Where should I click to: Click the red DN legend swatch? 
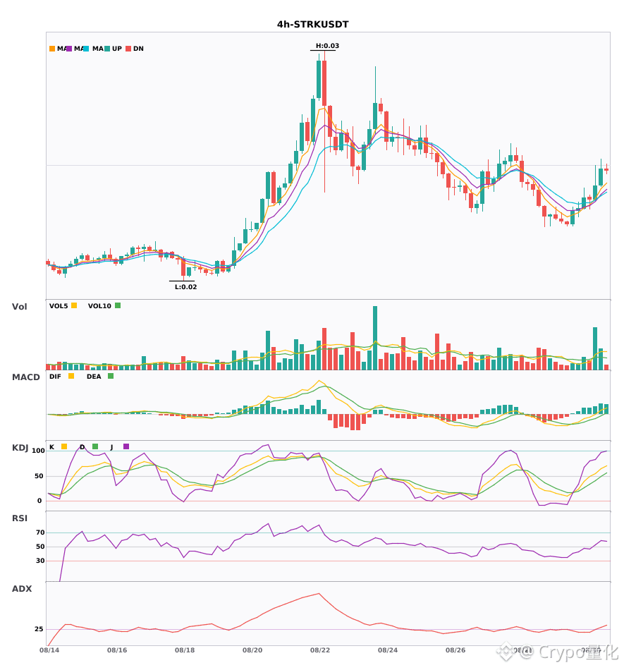pos(128,49)
